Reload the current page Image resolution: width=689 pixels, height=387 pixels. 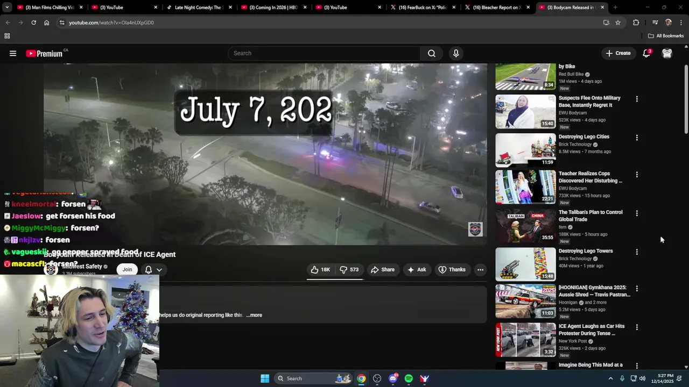click(x=33, y=23)
